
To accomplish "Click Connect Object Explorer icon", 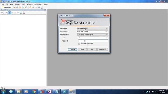I will point(9,13).
